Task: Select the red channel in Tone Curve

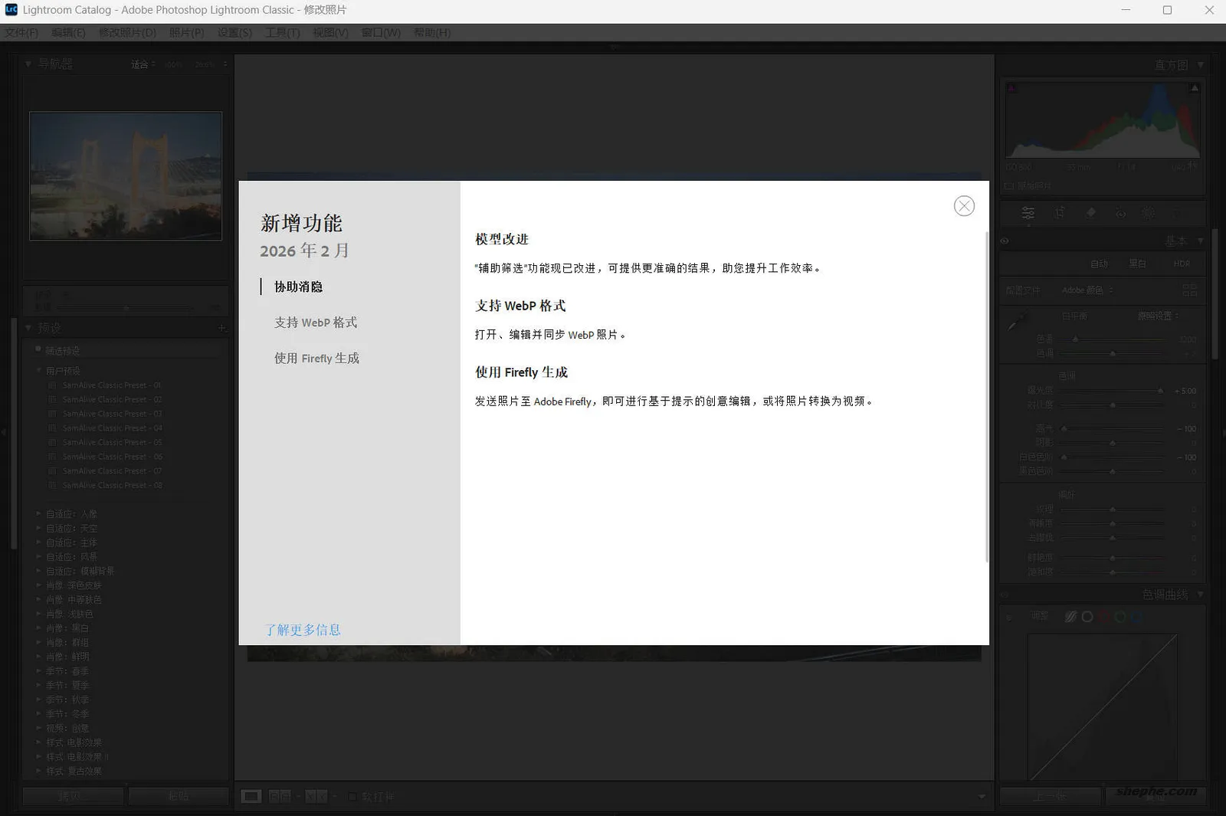Action: [x=1105, y=618]
